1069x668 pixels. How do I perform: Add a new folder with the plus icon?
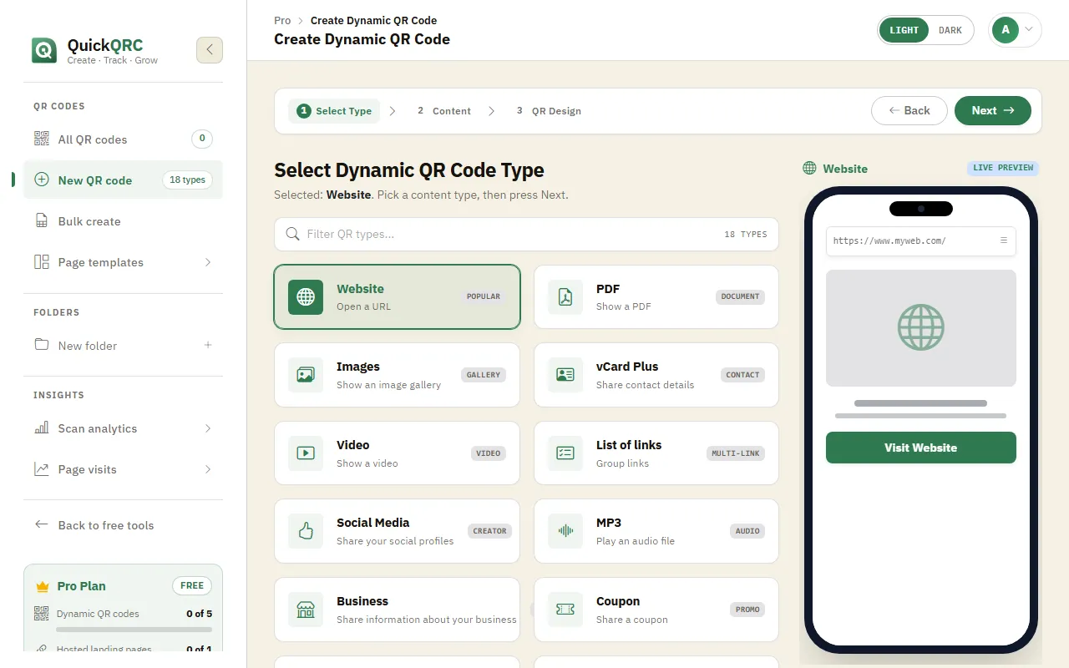(208, 345)
